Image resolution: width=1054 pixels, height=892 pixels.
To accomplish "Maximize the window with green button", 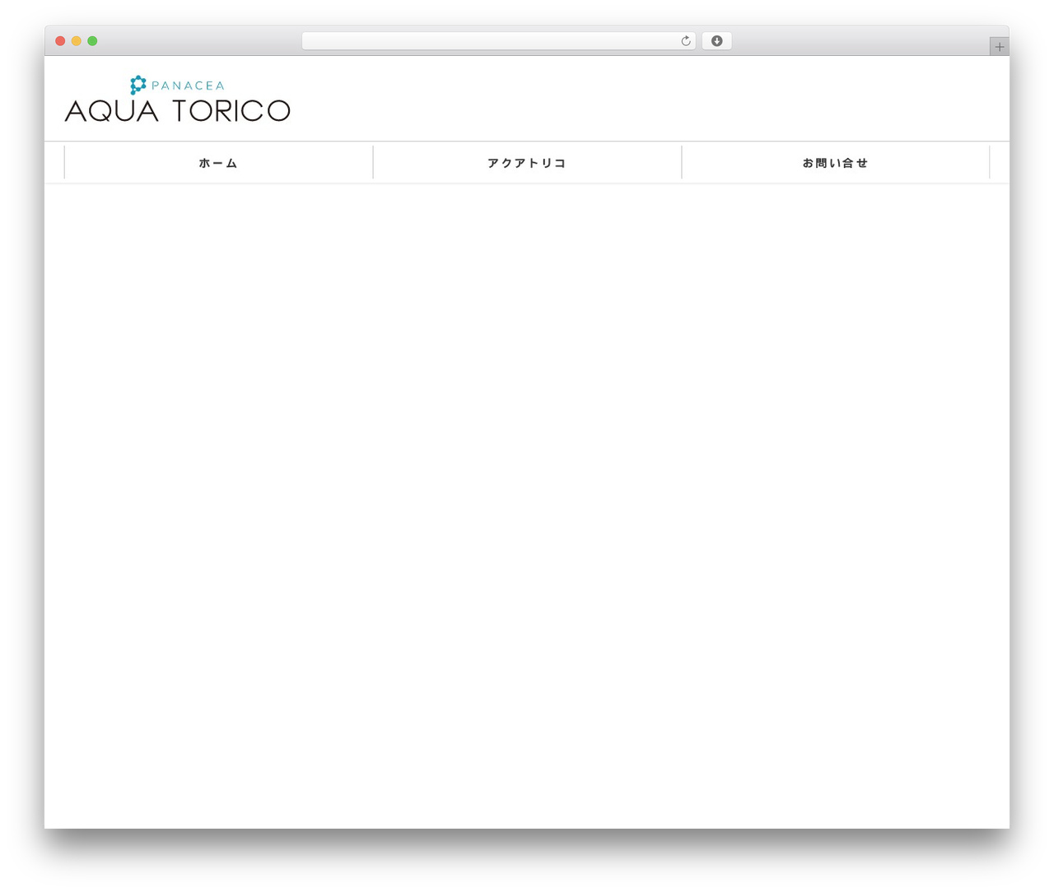I will point(92,41).
